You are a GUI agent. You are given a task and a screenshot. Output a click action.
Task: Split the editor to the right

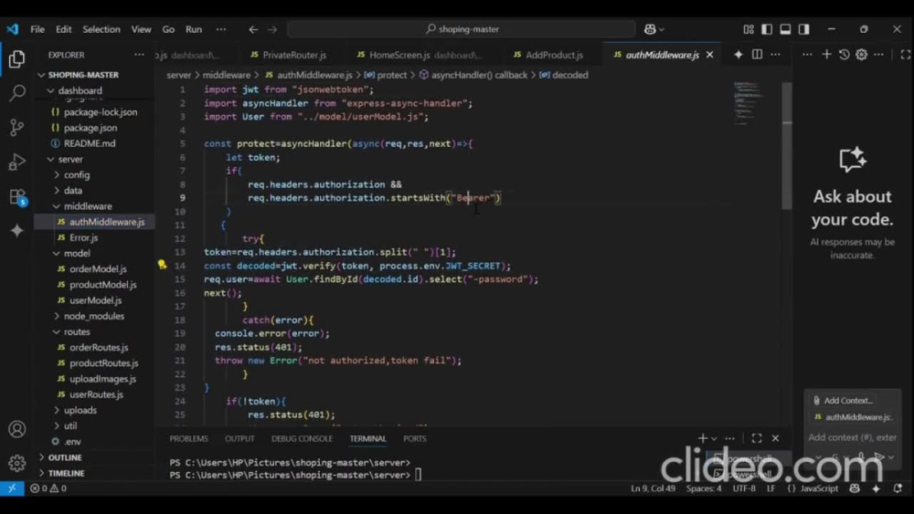(x=757, y=54)
